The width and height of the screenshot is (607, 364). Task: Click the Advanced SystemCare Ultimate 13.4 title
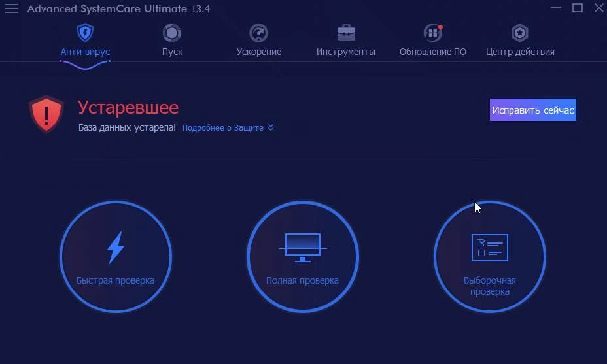pos(118,8)
